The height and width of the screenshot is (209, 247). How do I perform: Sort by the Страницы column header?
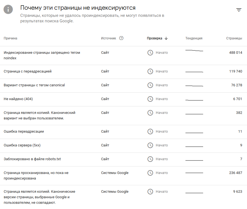click(234, 38)
